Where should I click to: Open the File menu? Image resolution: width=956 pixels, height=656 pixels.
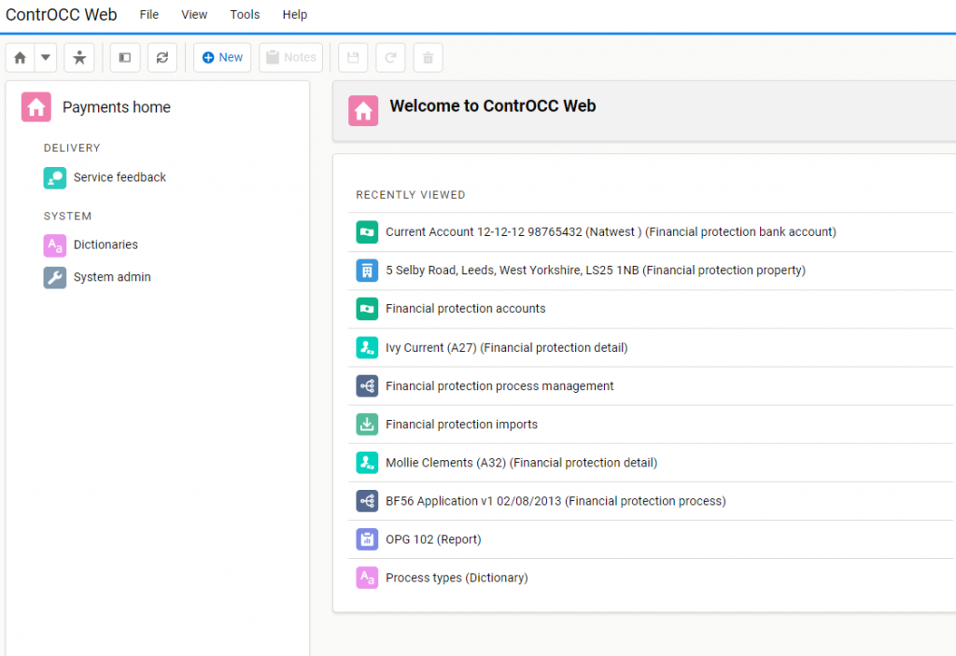pos(148,15)
